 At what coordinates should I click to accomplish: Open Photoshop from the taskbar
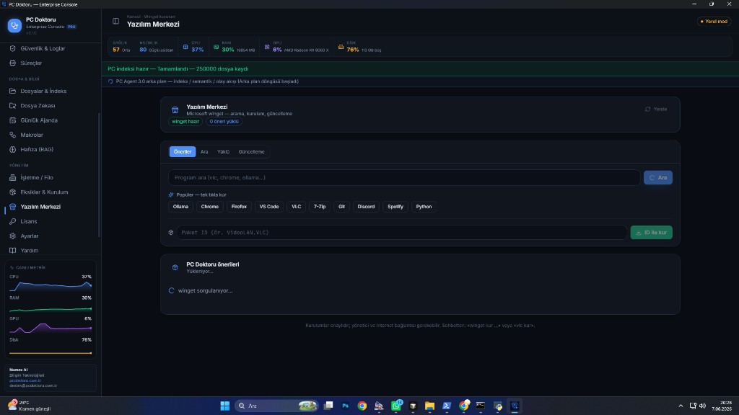click(x=346, y=406)
